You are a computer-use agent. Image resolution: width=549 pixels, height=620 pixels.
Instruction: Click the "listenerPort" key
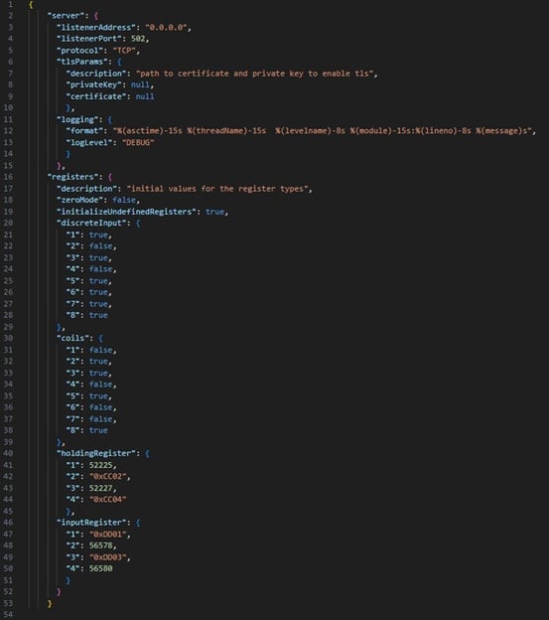tap(89, 39)
